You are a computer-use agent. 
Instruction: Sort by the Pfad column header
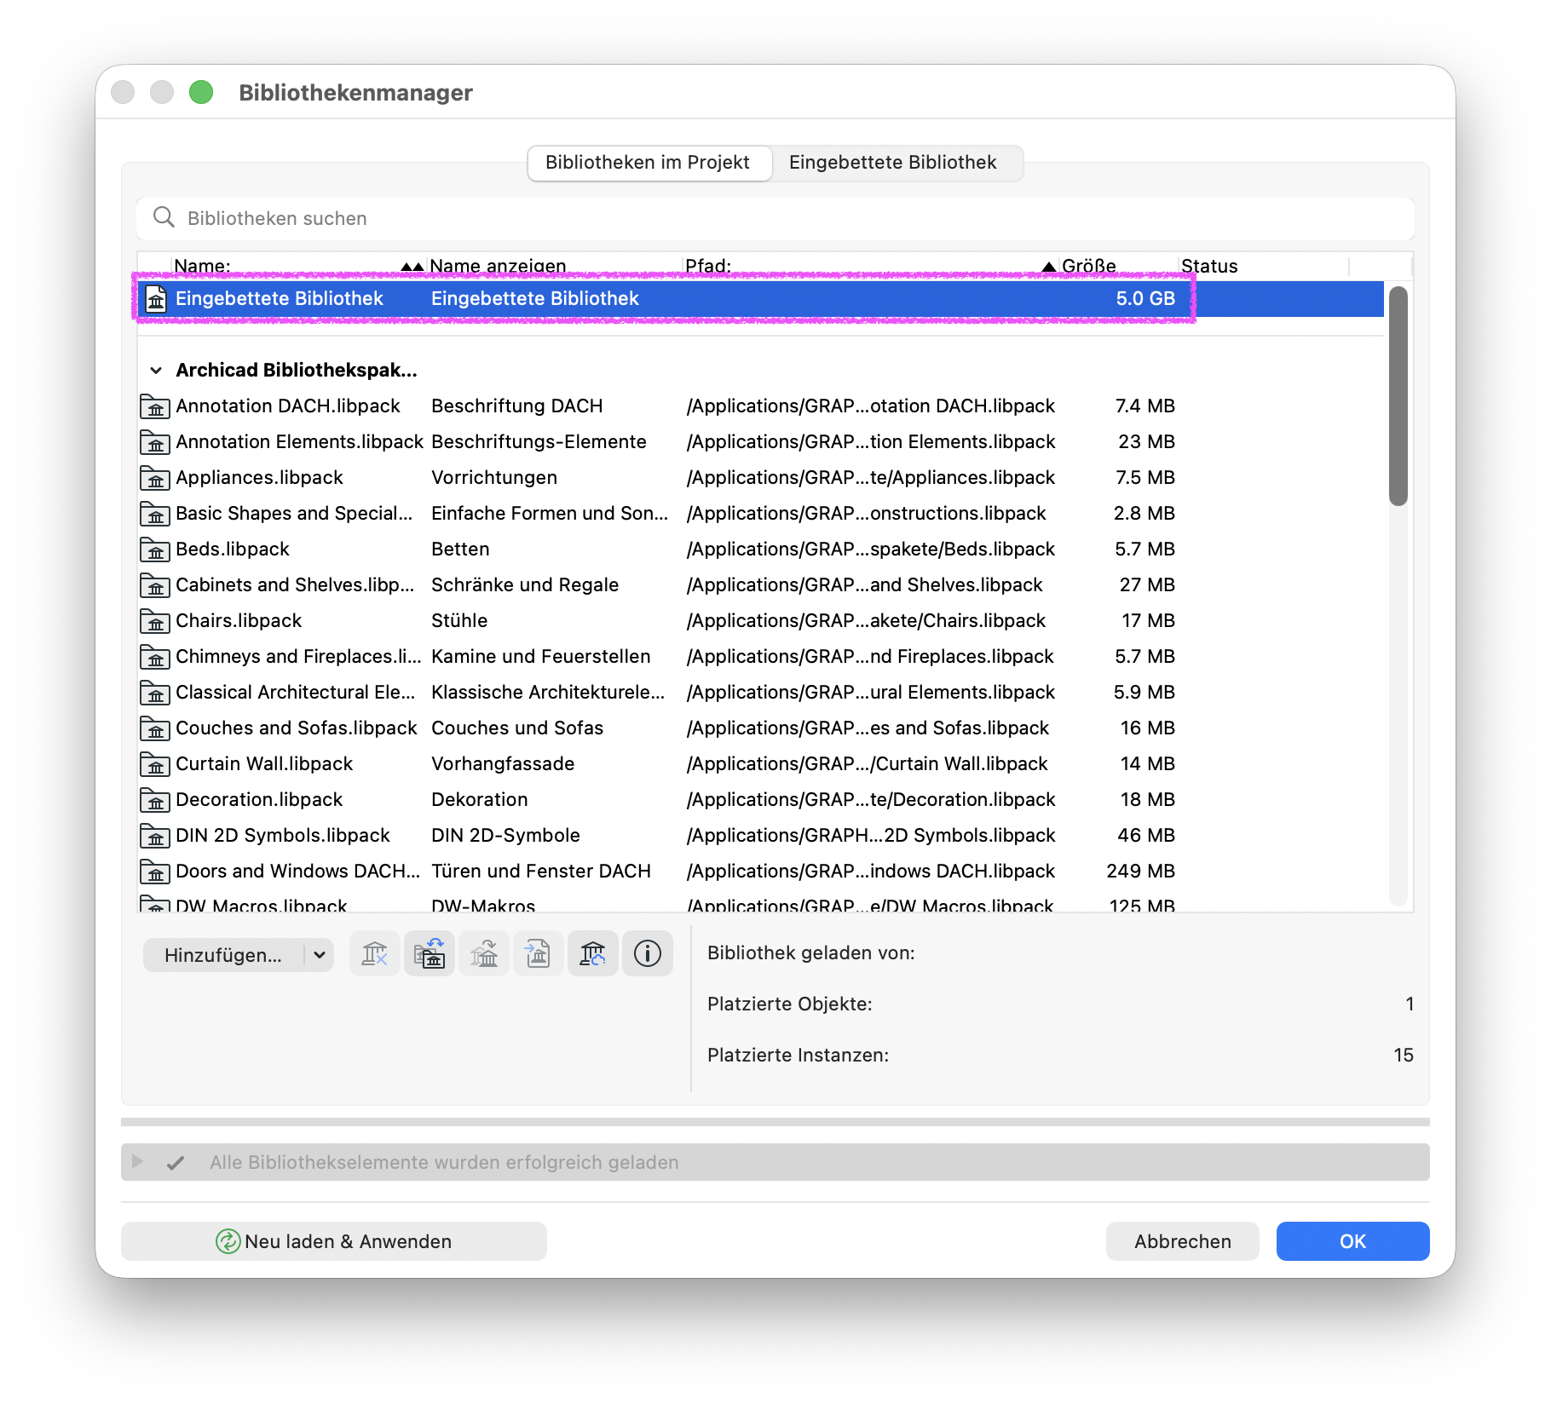tap(870, 266)
